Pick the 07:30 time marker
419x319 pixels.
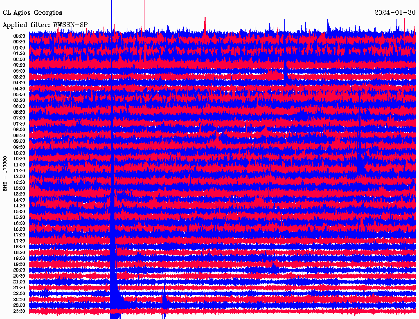[x=19, y=124]
